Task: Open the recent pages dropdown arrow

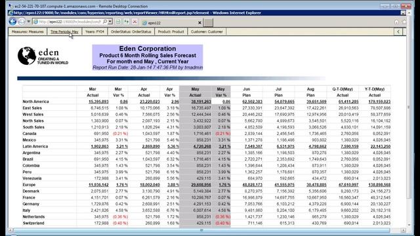Action: coord(29,22)
